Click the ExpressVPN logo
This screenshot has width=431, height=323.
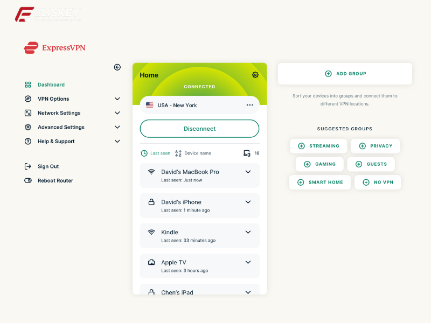(54, 48)
